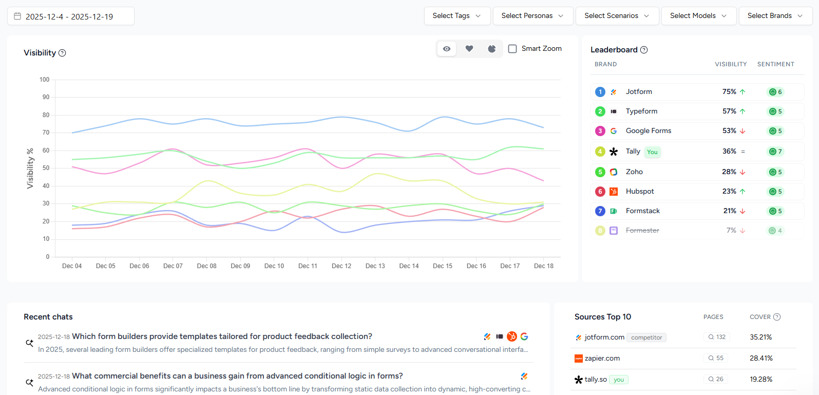
Task: Switch chart to eye visibility view
Action: pos(447,49)
